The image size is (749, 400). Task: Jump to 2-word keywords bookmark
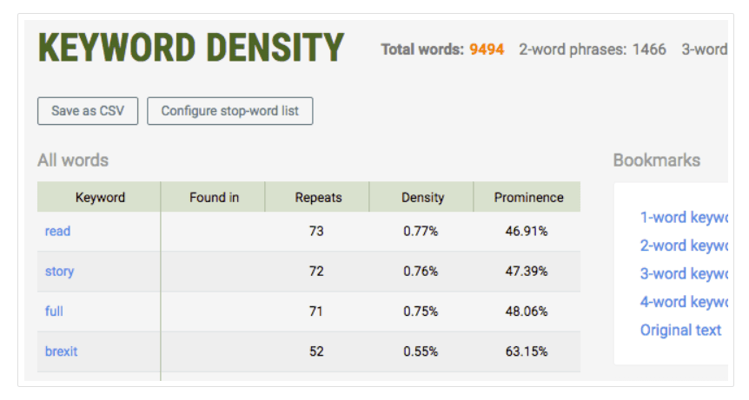click(x=684, y=246)
